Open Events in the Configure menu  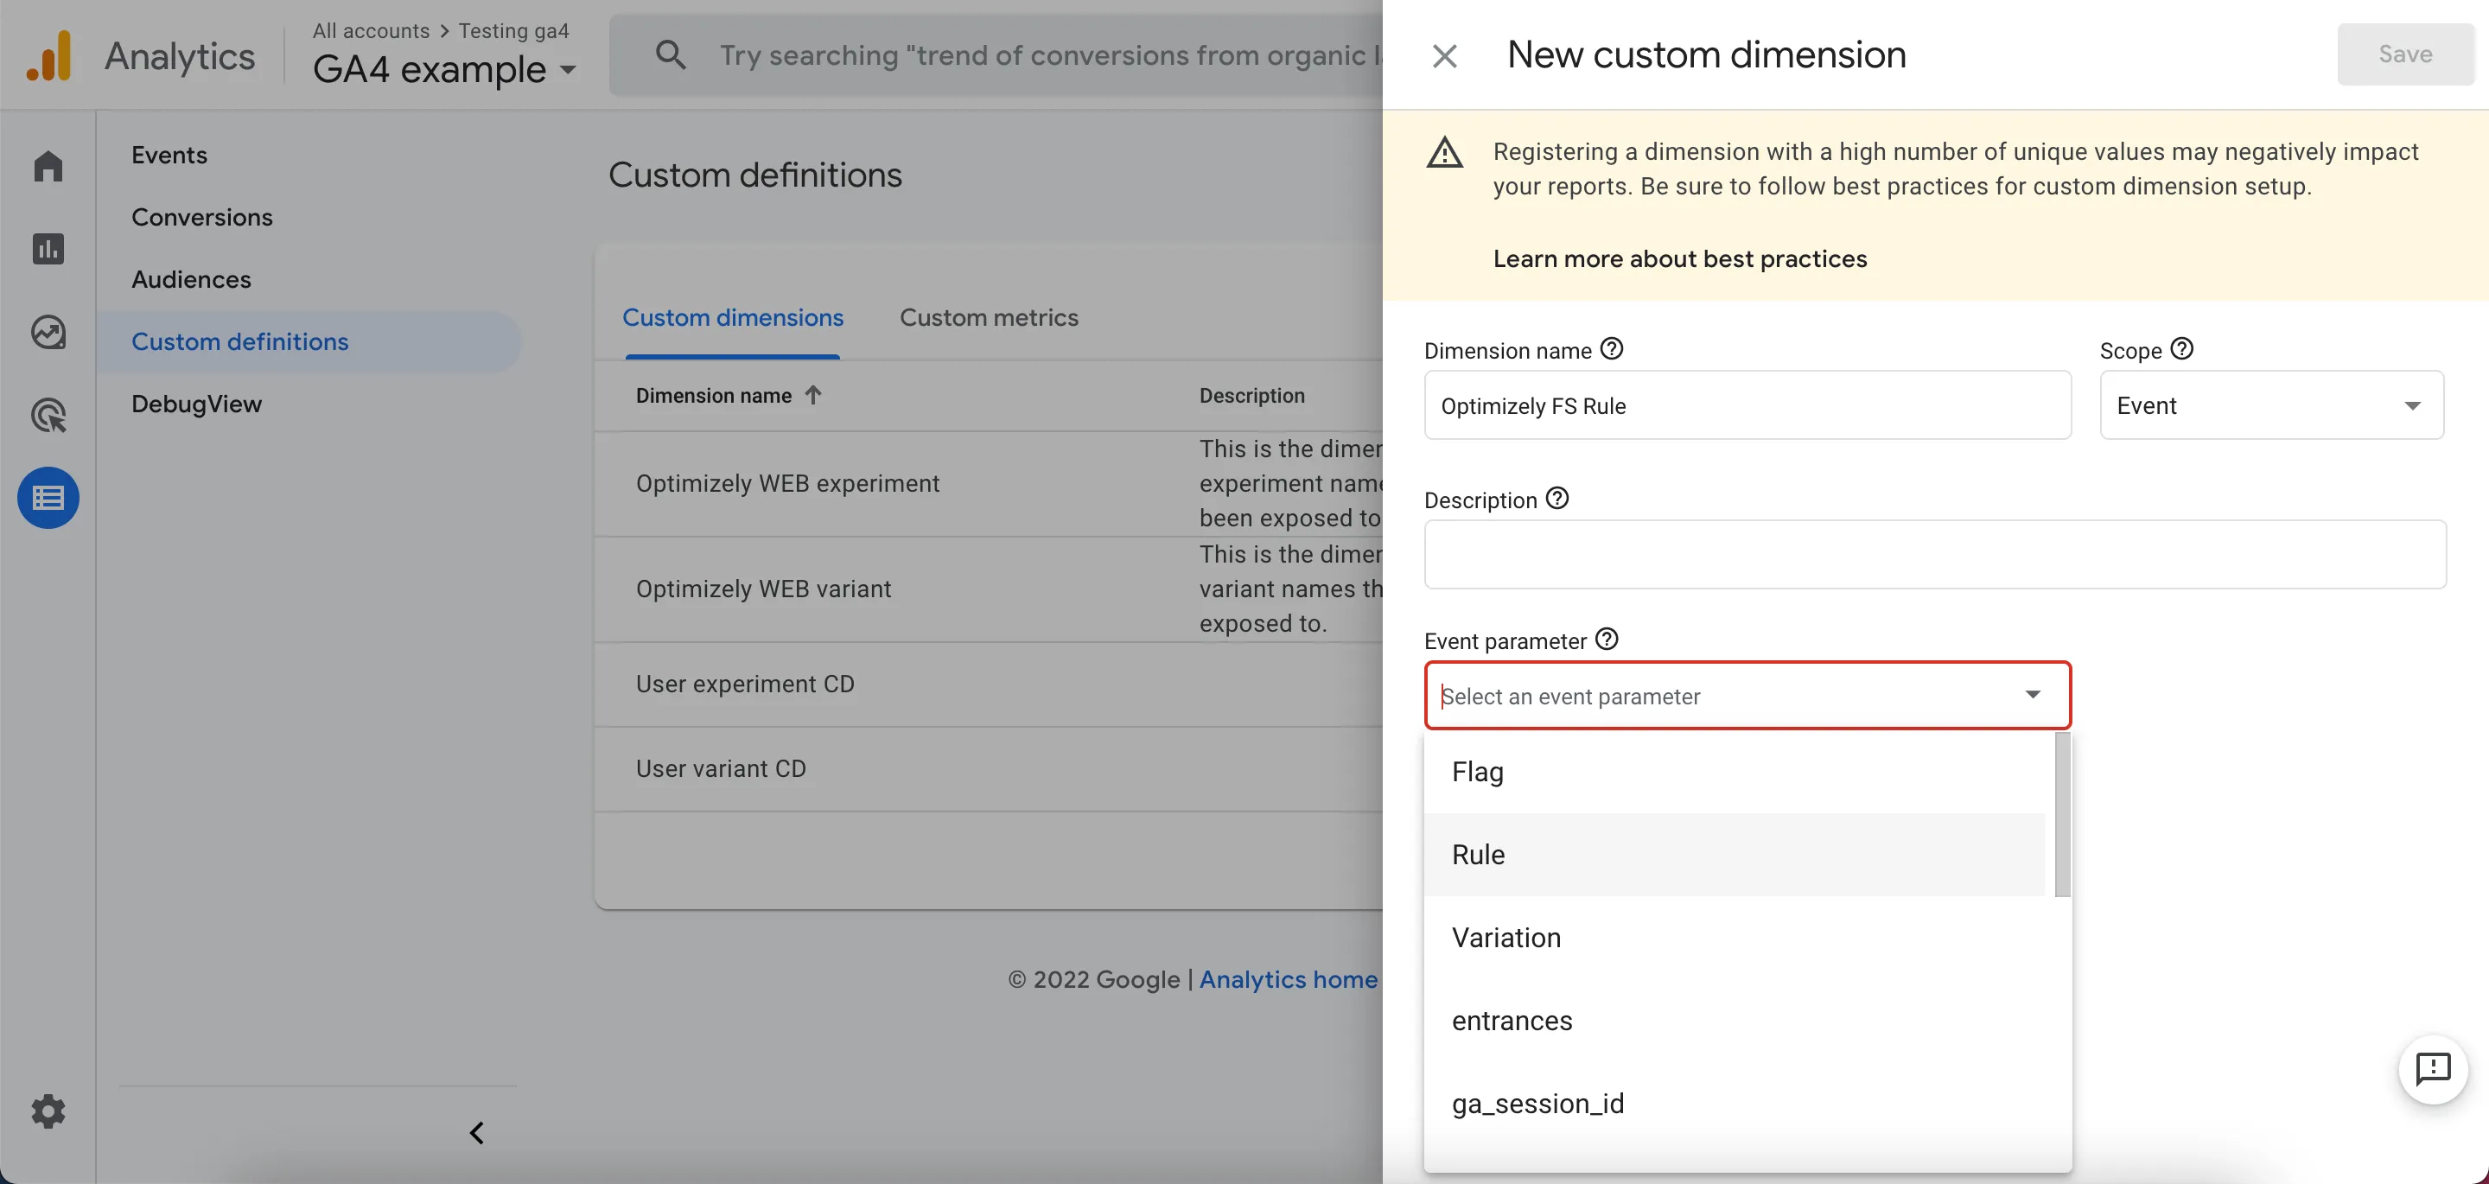pyautogui.click(x=169, y=156)
